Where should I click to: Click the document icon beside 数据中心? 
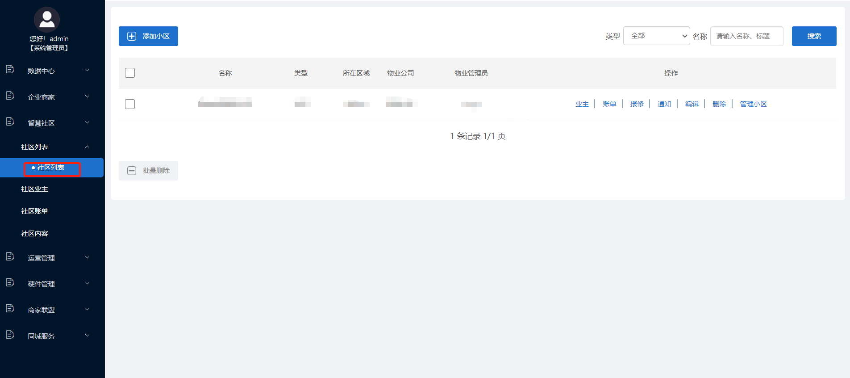(x=10, y=69)
